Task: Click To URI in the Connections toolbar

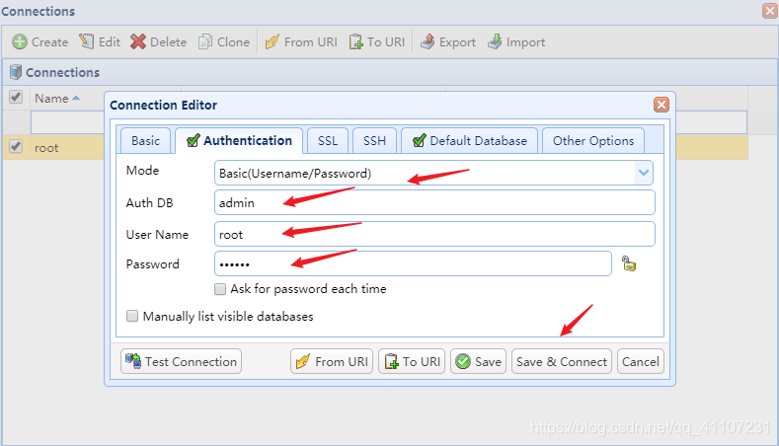Action: pos(377,42)
